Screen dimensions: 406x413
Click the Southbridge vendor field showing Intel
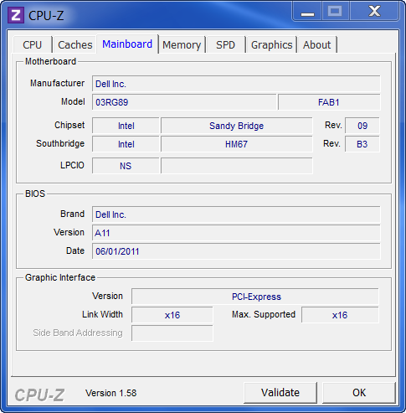126,144
